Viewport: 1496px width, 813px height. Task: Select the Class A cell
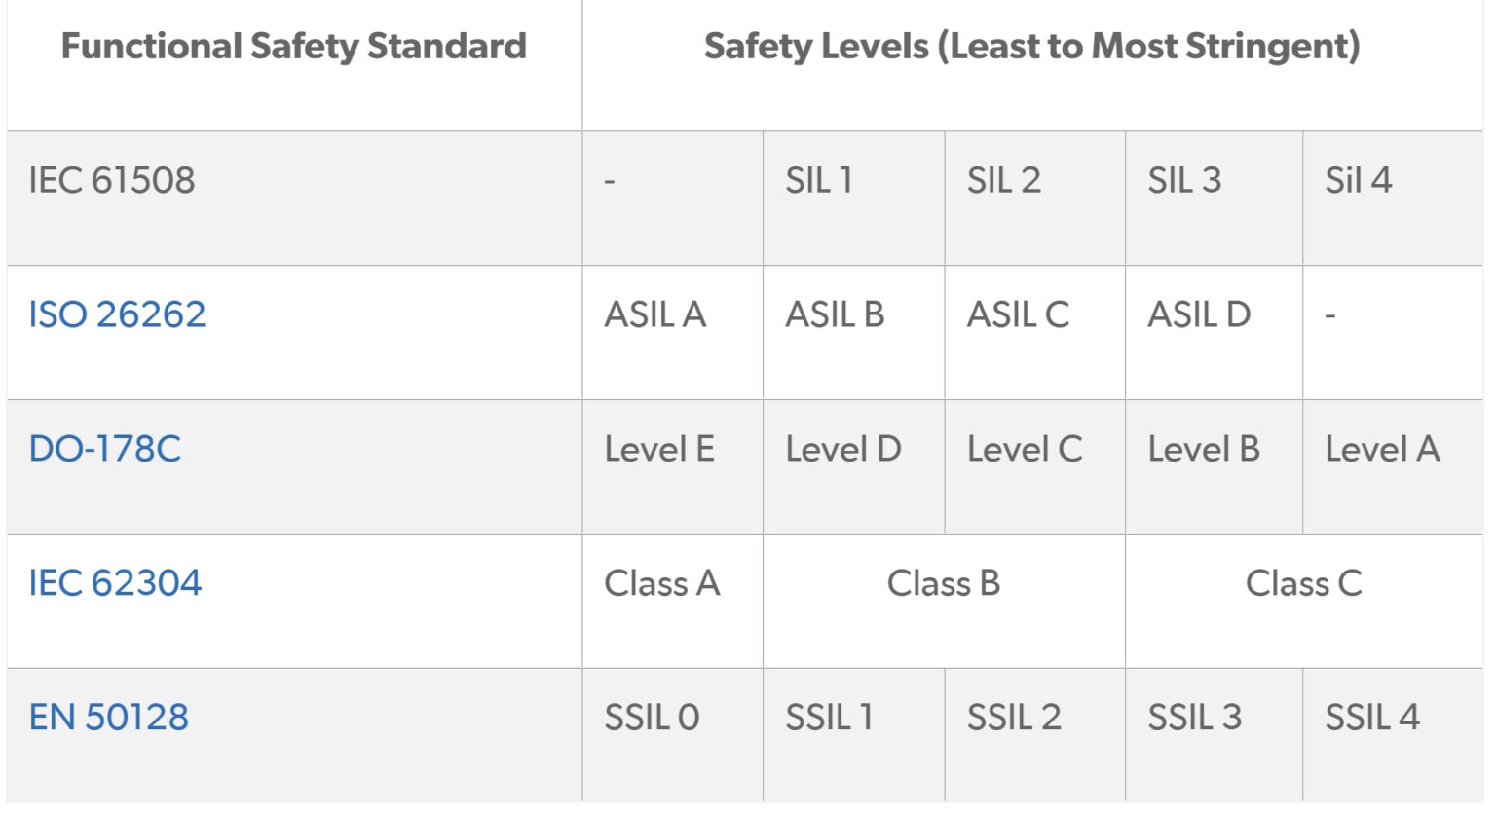662,583
